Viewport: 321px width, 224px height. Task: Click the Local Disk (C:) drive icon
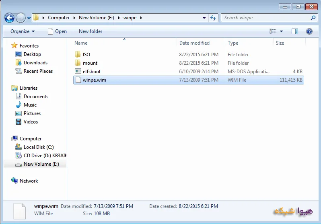click(x=19, y=147)
